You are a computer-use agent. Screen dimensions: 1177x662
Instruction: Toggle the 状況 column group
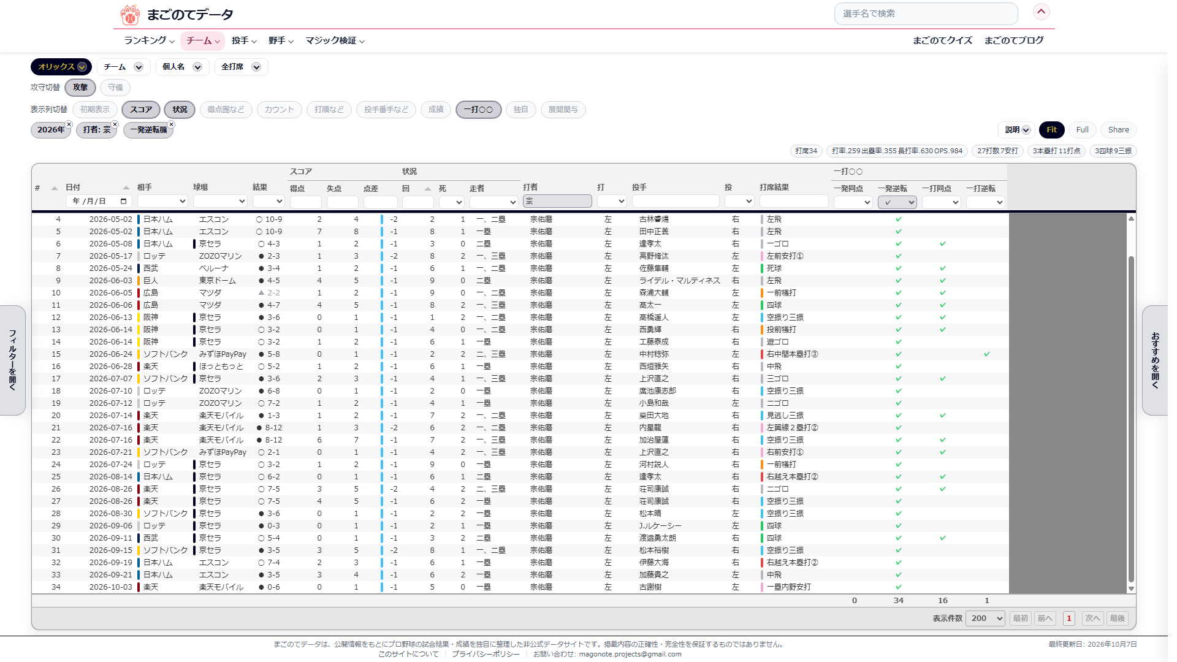tap(180, 110)
